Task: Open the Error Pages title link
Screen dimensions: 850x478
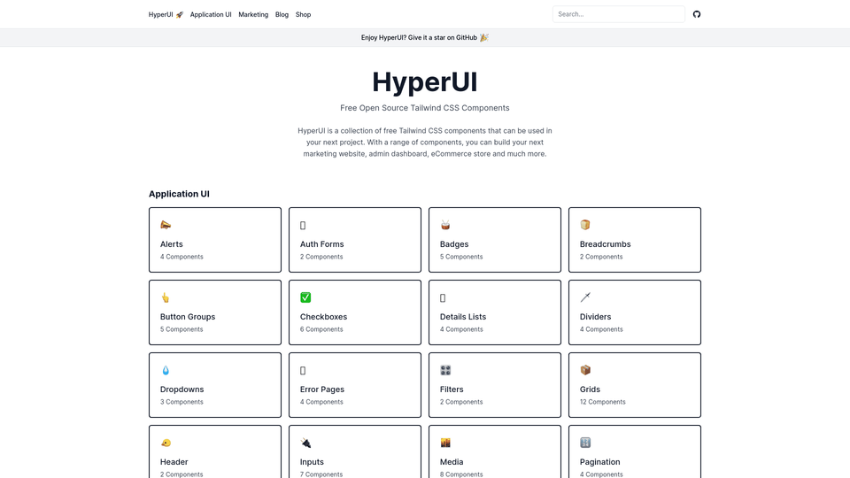Action: [x=322, y=389]
